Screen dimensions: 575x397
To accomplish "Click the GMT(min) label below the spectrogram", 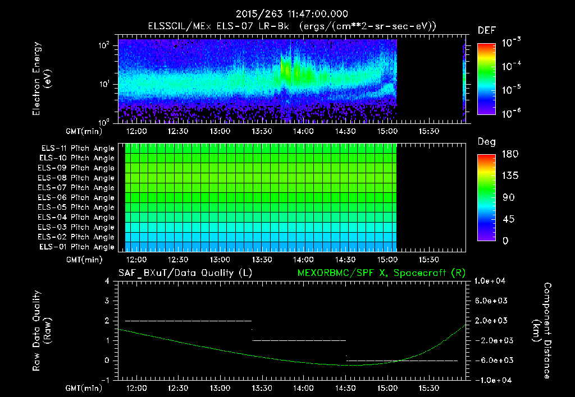I will click(x=84, y=131).
